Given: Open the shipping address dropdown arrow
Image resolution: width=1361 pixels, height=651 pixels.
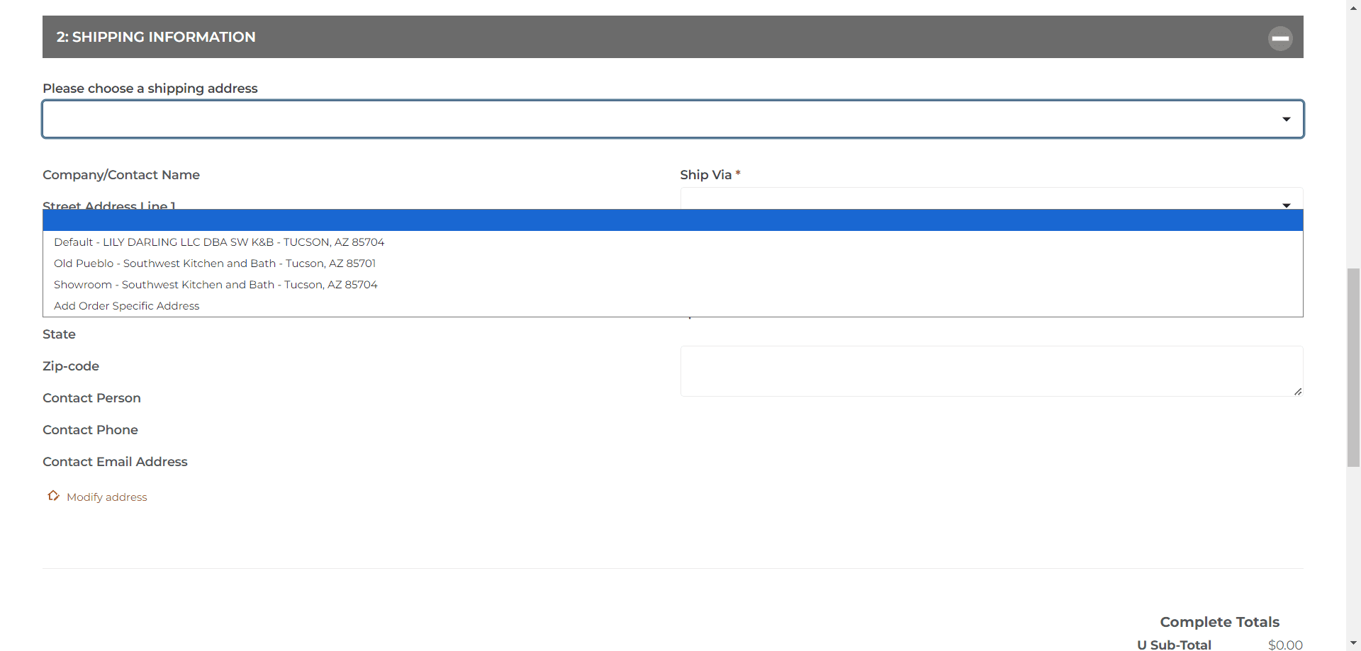Looking at the screenshot, I should pos(1286,119).
